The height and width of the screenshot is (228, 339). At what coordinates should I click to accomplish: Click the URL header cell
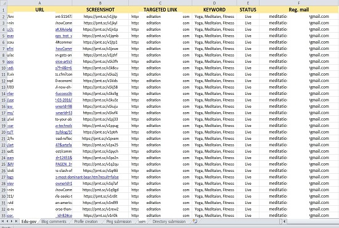39,10
